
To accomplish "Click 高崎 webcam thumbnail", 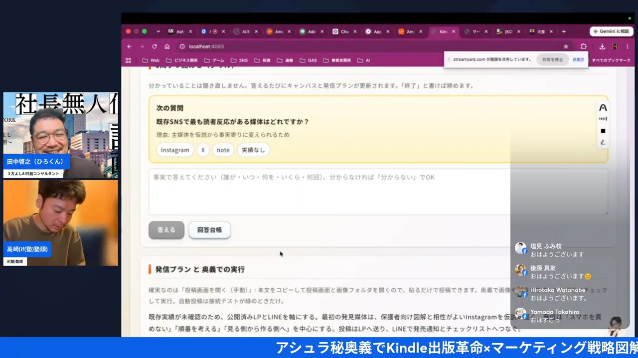I will click(x=61, y=223).
